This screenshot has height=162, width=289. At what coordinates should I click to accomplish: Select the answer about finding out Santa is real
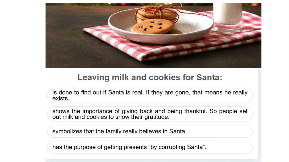point(150,95)
